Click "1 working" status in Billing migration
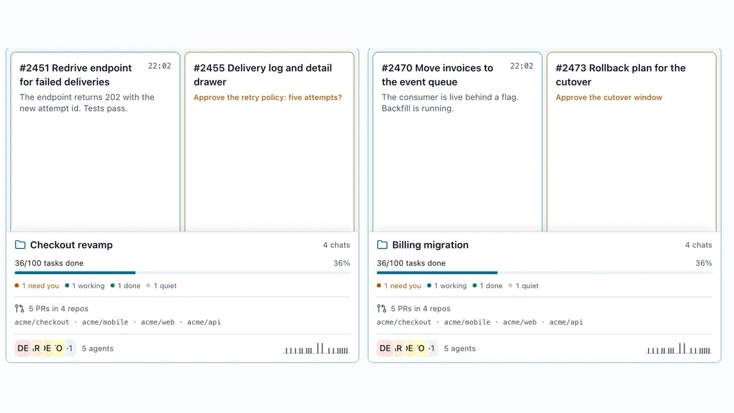The height and width of the screenshot is (413, 734). click(x=447, y=286)
